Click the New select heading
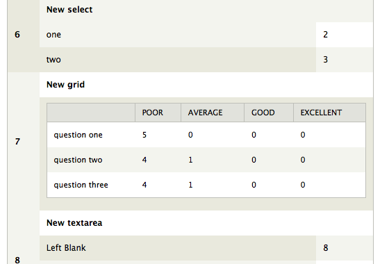This screenshot has width=389, height=264. click(x=69, y=10)
